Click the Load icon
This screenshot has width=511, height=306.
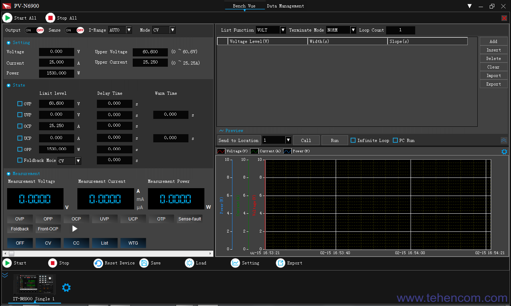[189, 263]
